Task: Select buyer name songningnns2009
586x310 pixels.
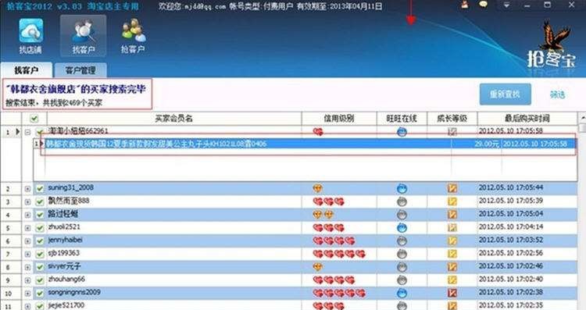Action: pos(74,292)
